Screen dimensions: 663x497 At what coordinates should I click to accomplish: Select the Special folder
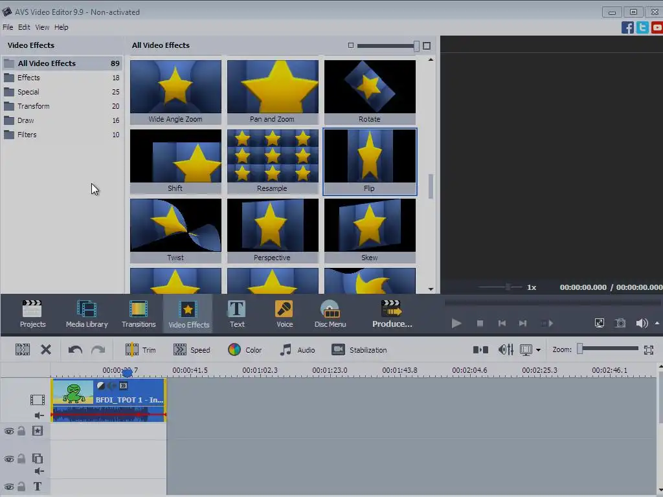62,92
